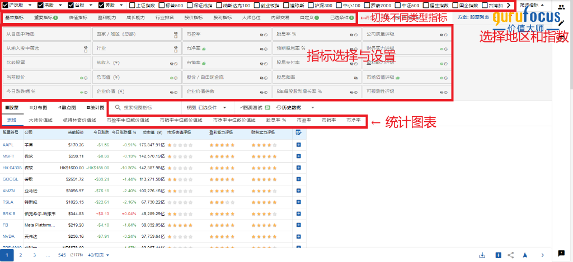
Task: Expand the dropdown arrow beside 台股
Action: click(91, 6)
